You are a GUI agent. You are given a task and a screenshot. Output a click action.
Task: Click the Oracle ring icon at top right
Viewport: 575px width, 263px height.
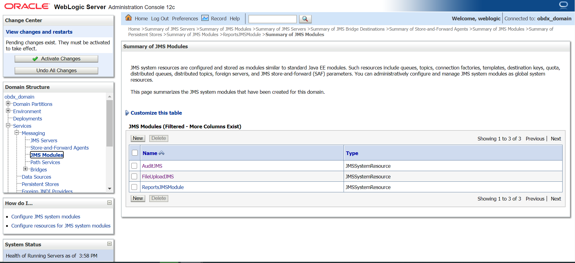(563, 5)
